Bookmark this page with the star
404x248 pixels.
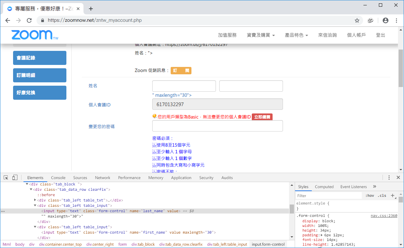click(x=357, y=20)
